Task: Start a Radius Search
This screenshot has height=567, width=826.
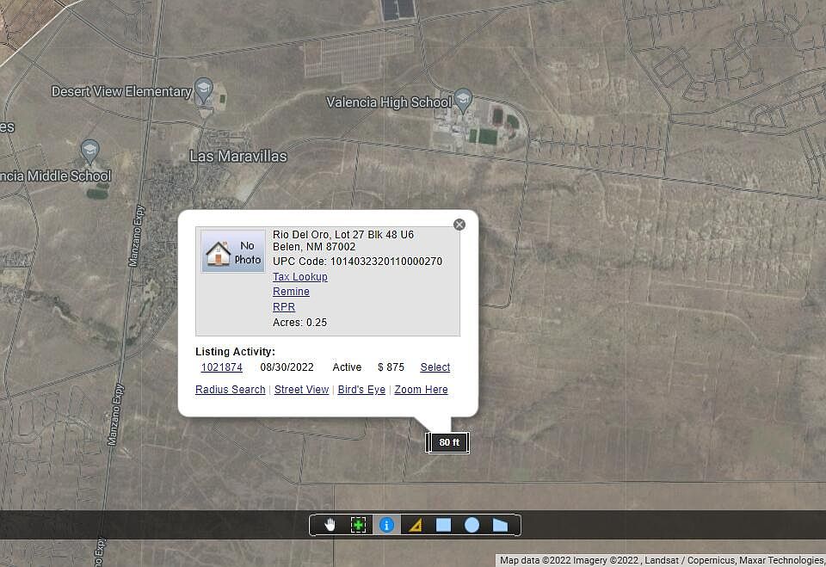Action: click(231, 390)
